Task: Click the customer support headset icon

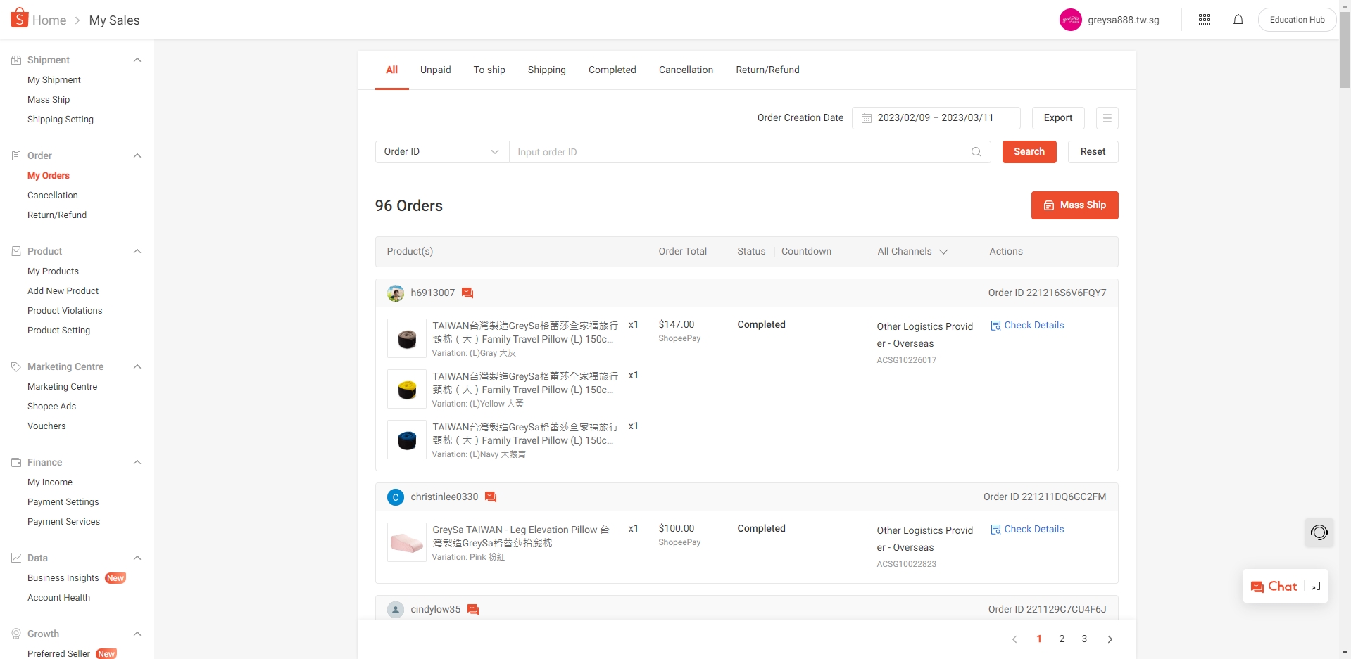Action: 1319,532
